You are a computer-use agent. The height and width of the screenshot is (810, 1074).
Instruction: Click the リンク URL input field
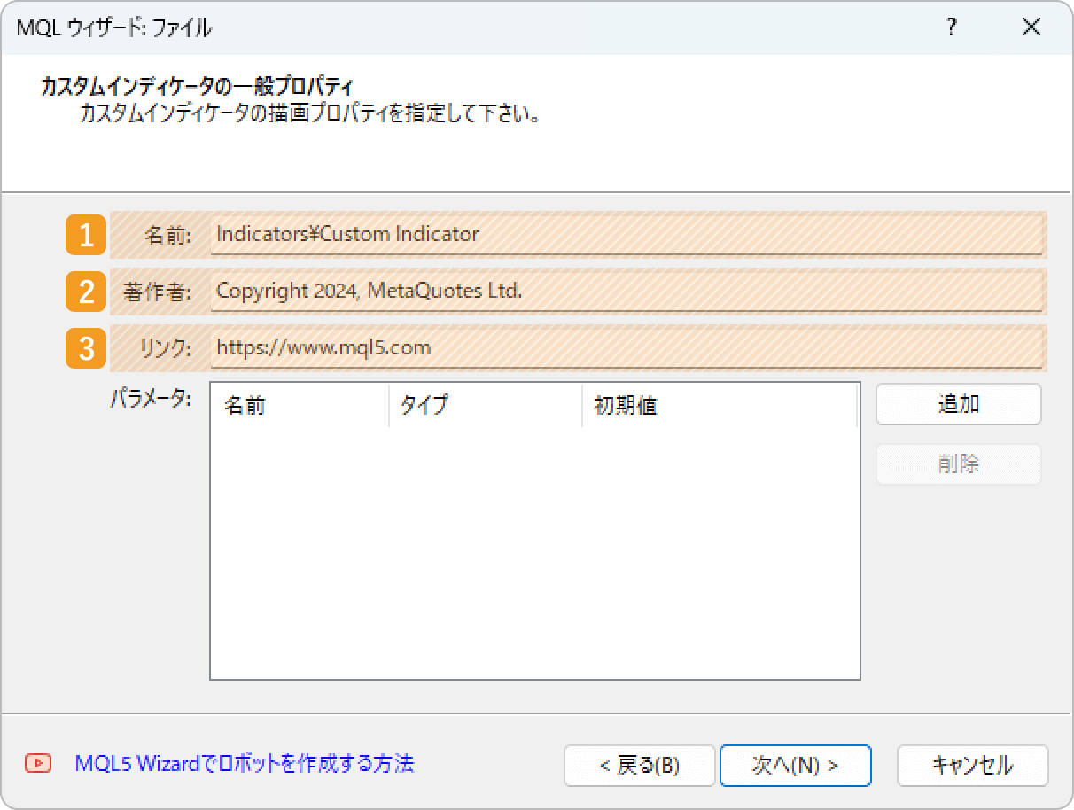(626, 348)
